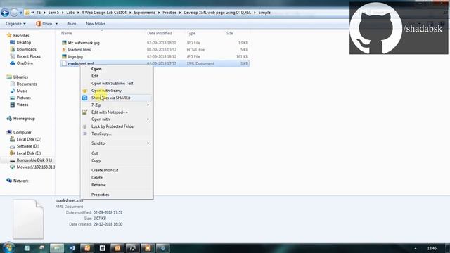Image resolution: width=450 pixels, height=253 pixels.
Task: Open the recent locations dropdown arrow
Action: point(20,13)
